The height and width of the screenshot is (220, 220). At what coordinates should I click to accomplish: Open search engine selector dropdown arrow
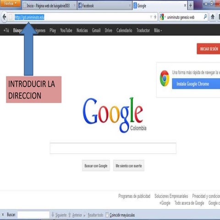[x=165, y=17]
